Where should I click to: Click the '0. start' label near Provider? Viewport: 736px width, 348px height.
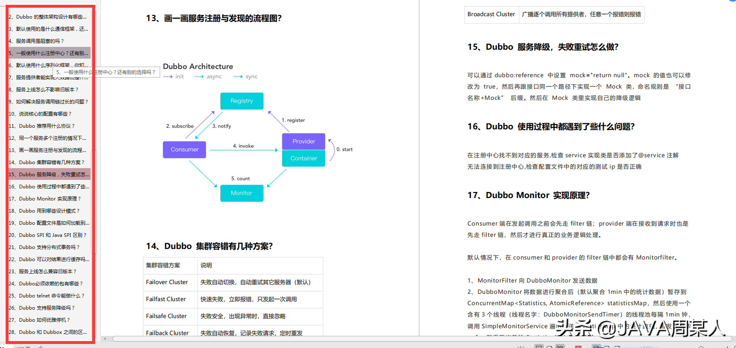click(x=345, y=149)
